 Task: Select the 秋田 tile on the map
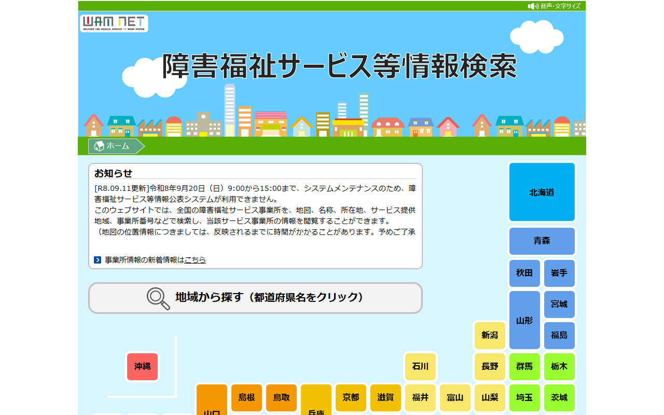click(524, 273)
